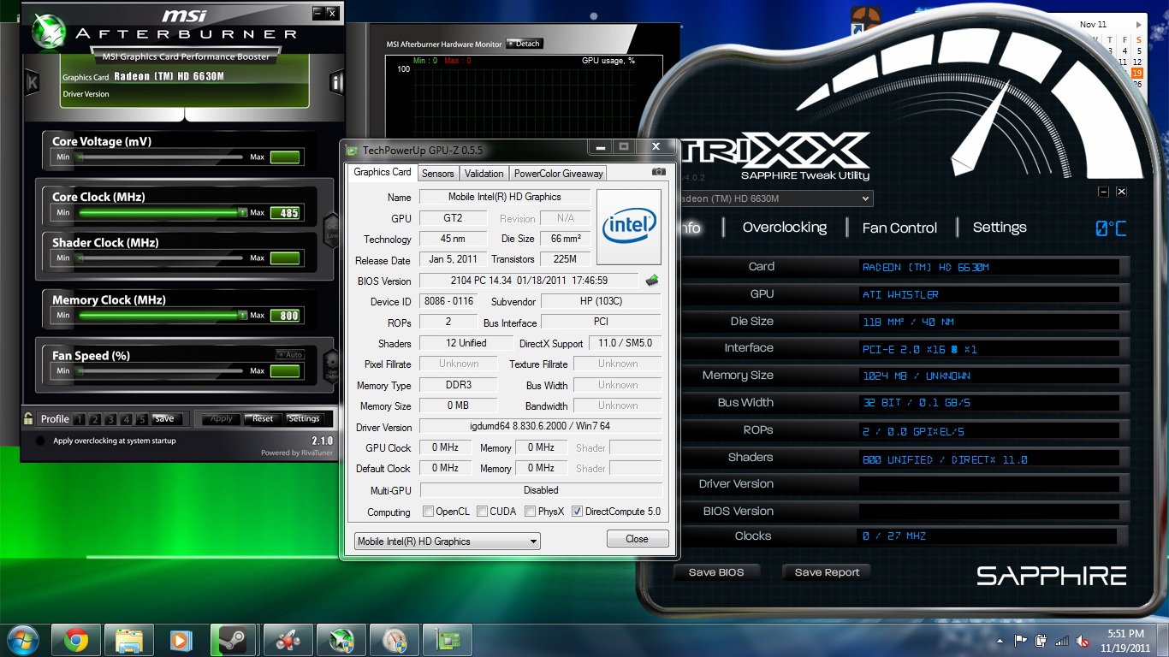Switch to GPU-Z graphics card taskbar icon
This screenshot has height=657, width=1169.
point(447,639)
